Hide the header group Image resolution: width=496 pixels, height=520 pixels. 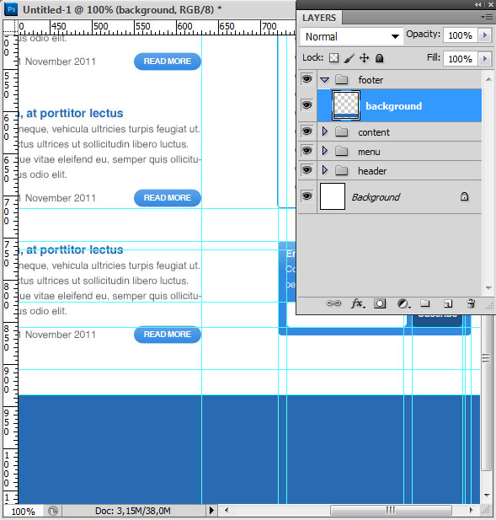[307, 170]
